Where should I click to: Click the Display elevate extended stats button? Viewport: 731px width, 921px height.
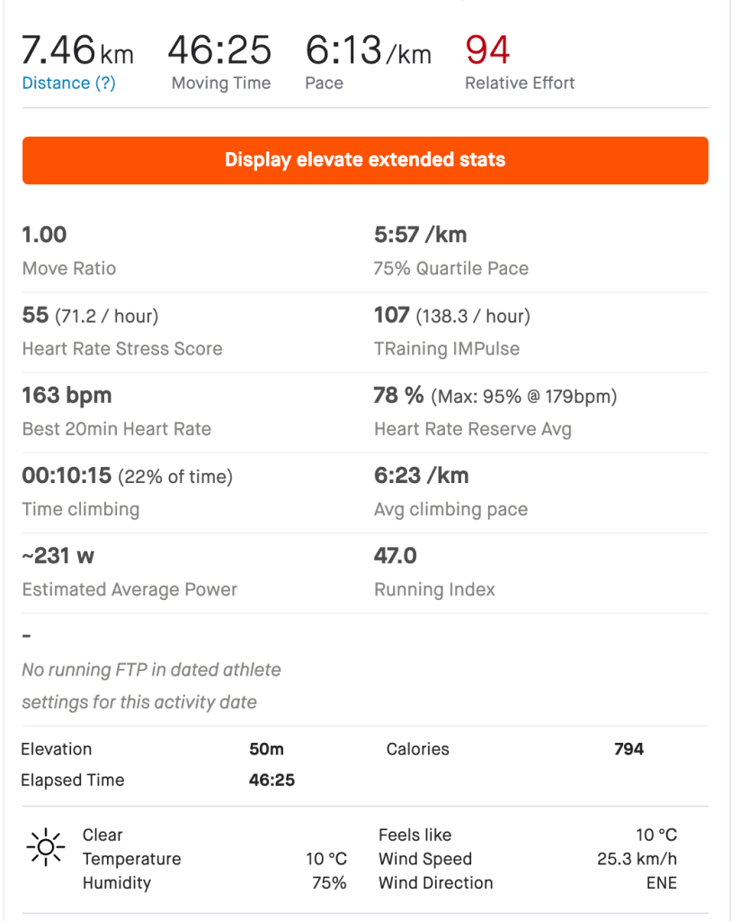(x=365, y=161)
